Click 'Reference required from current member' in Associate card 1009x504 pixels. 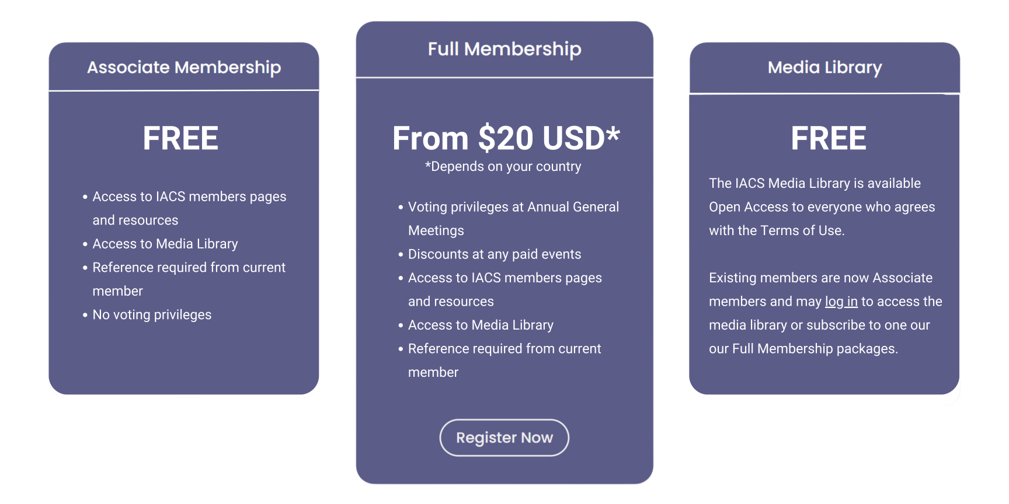(x=189, y=268)
